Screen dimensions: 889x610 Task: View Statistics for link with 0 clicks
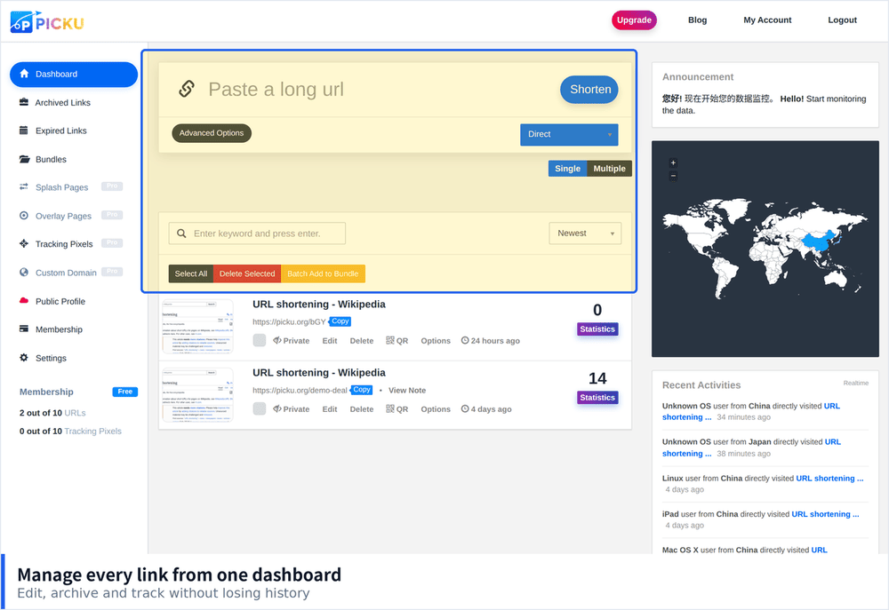pyautogui.click(x=597, y=329)
